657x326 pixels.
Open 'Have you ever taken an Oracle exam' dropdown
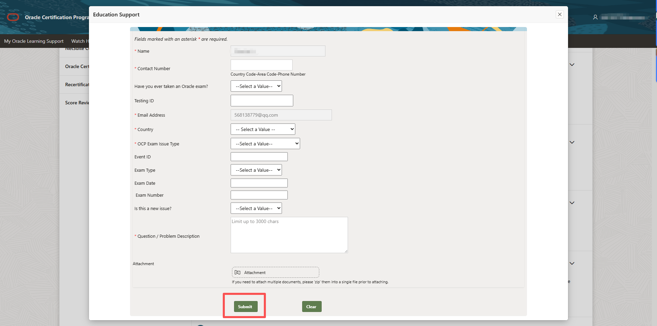tap(256, 86)
